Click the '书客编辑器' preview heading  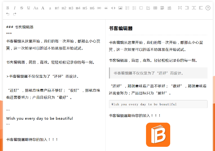[x=121, y=28]
